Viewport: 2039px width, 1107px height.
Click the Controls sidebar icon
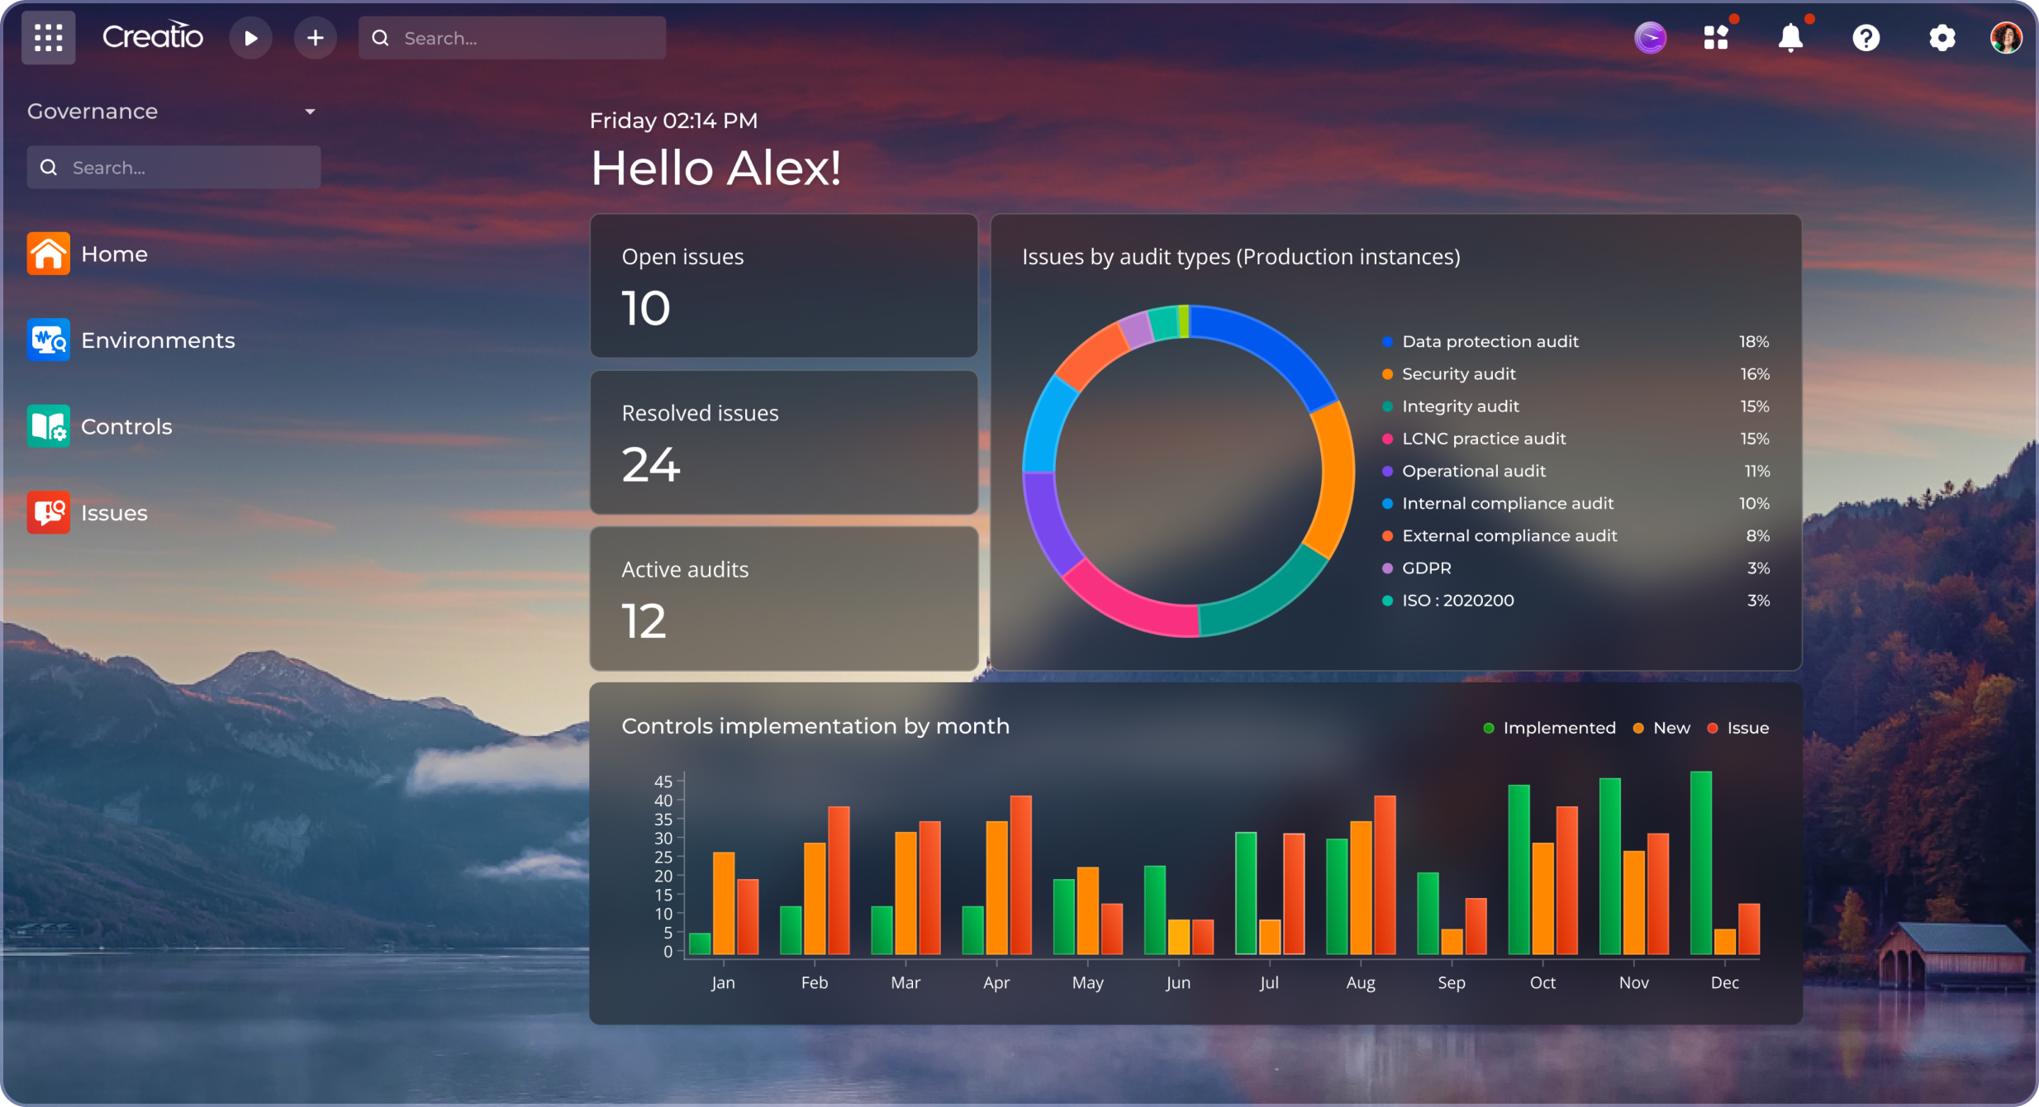(x=48, y=426)
